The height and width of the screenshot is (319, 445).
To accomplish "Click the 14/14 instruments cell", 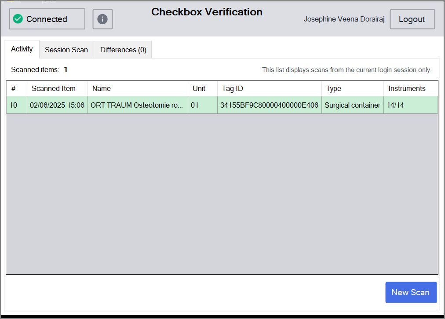I will 411,105.
